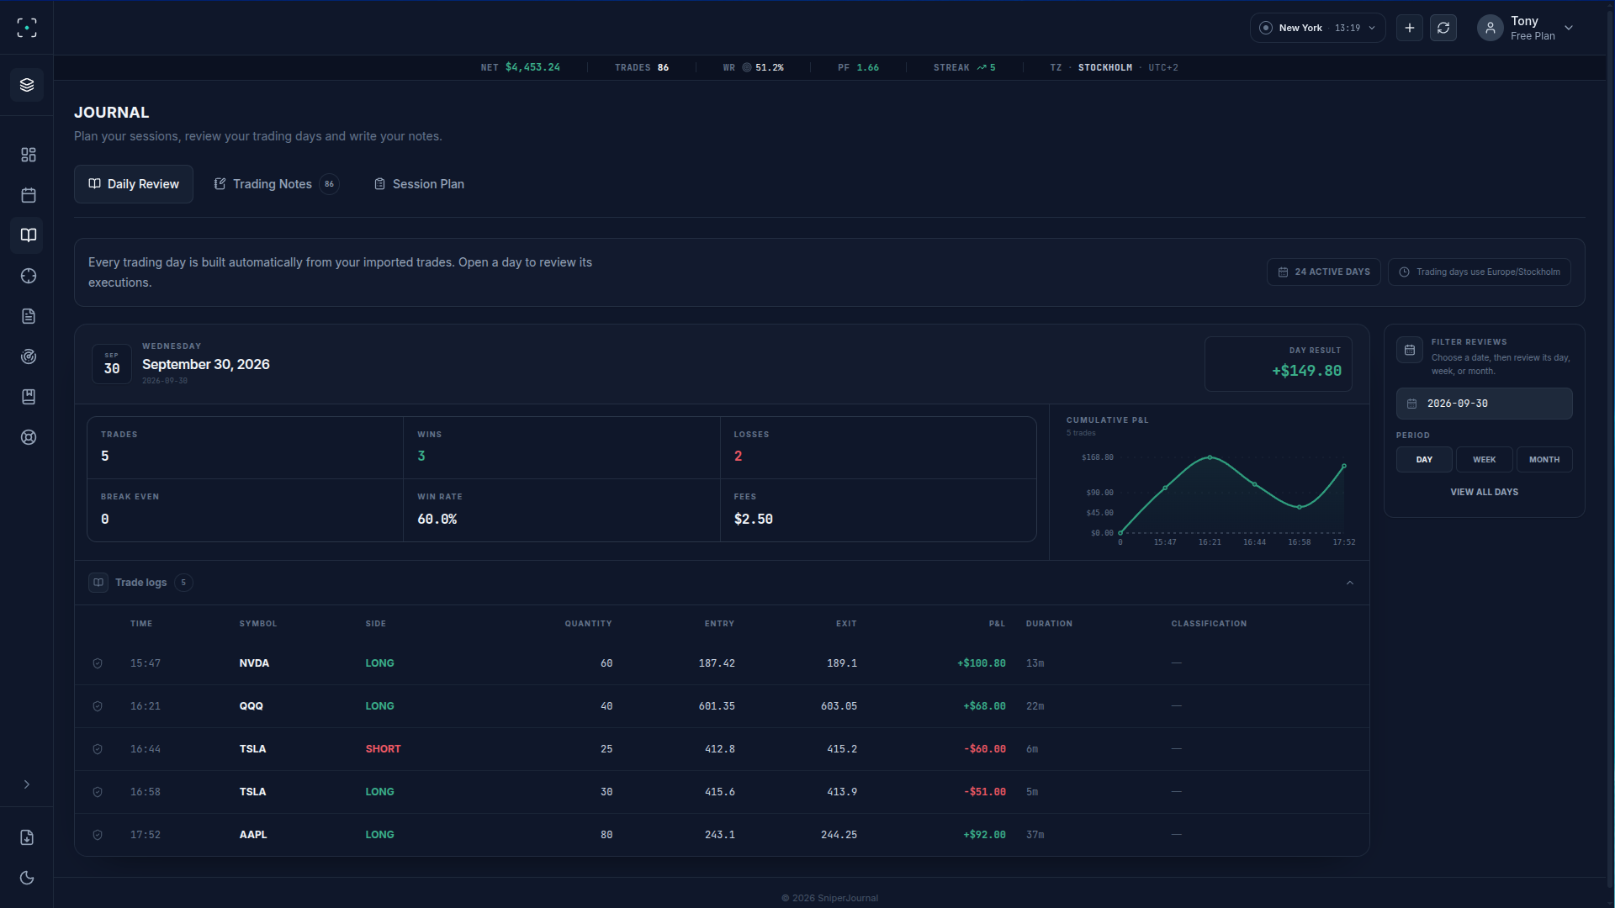The image size is (1615, 908).
Task: Click the shield icon on AAPL row
Action: pos(98,835)
